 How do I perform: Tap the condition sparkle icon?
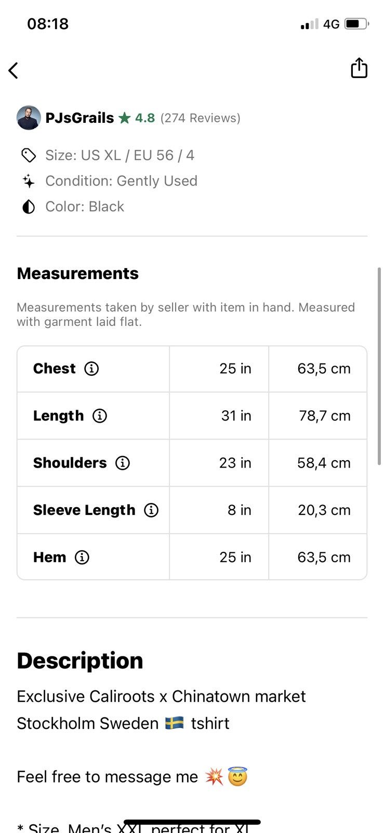tap(29, 181)
